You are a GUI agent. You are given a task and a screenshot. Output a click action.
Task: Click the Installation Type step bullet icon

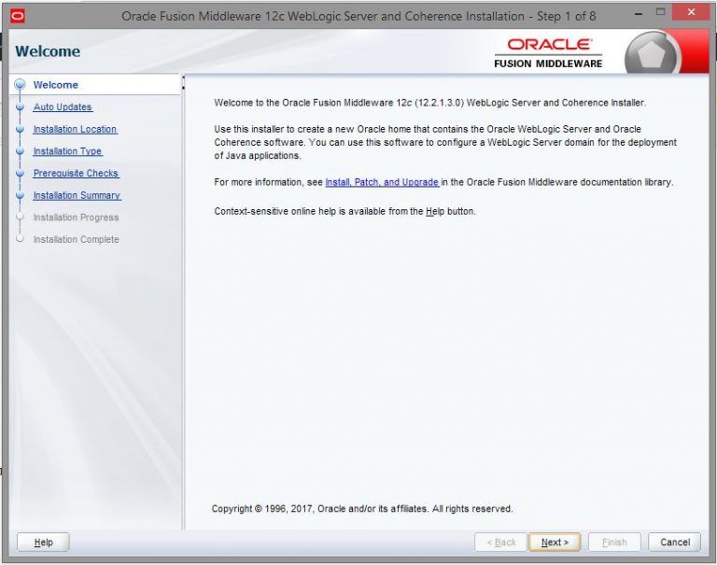pyautogui.click(x=19, y=151)
